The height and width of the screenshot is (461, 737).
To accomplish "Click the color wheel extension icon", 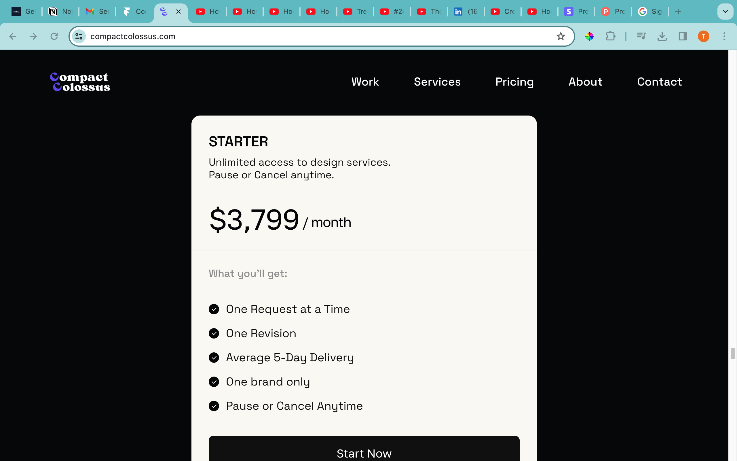I will (590, 36).
